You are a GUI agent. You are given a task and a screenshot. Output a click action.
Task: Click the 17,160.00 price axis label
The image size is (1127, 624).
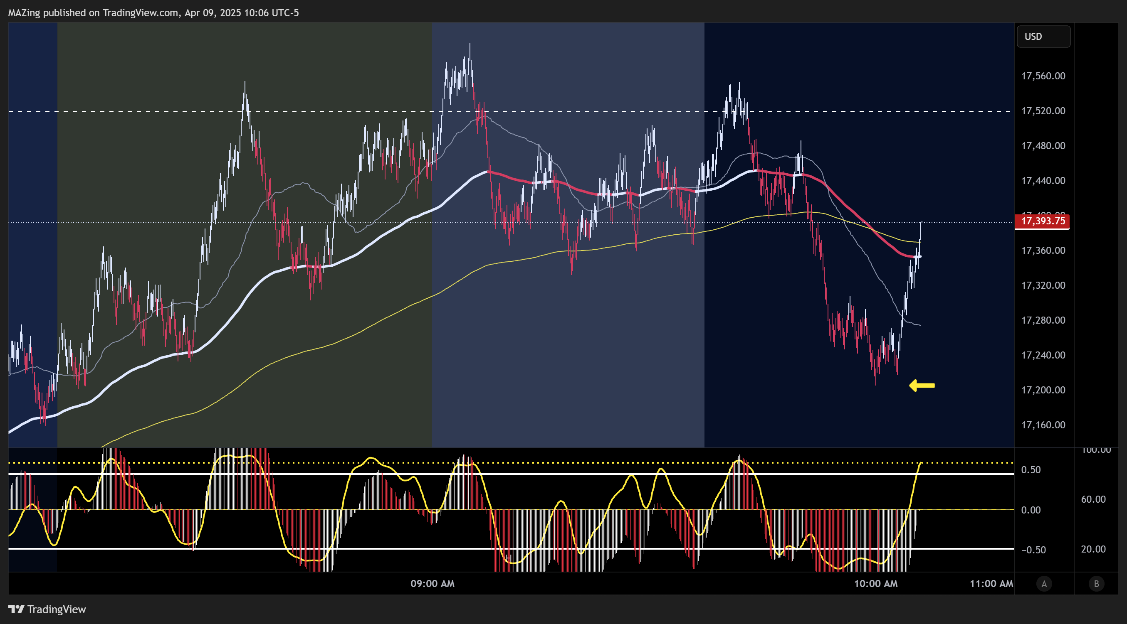click(x=1043, y=425)
